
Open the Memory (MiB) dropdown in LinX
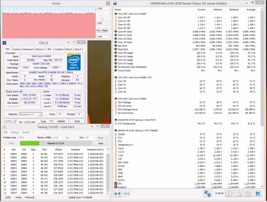click(x=58, y=137)
